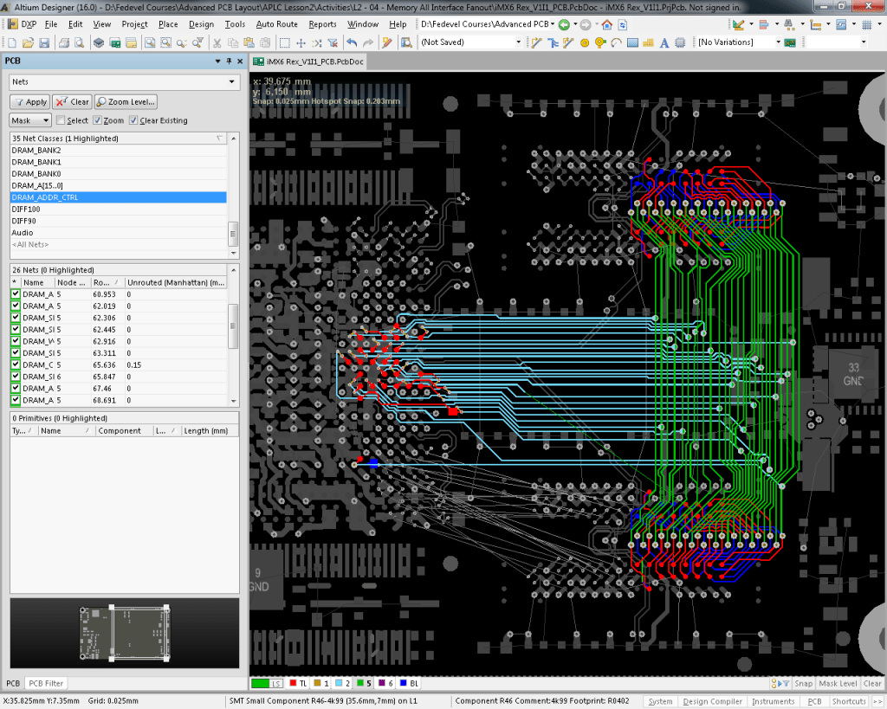Open the Auto Route menu
Viewport: 887px width, 709px height.
[276, 24]
